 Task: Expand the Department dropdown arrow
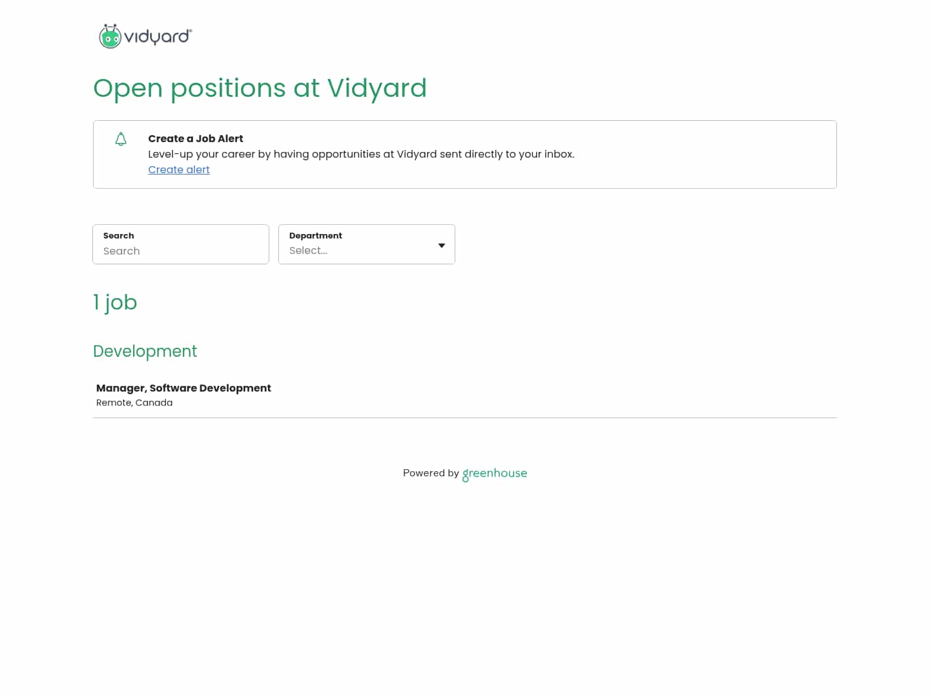click(442, 245)
